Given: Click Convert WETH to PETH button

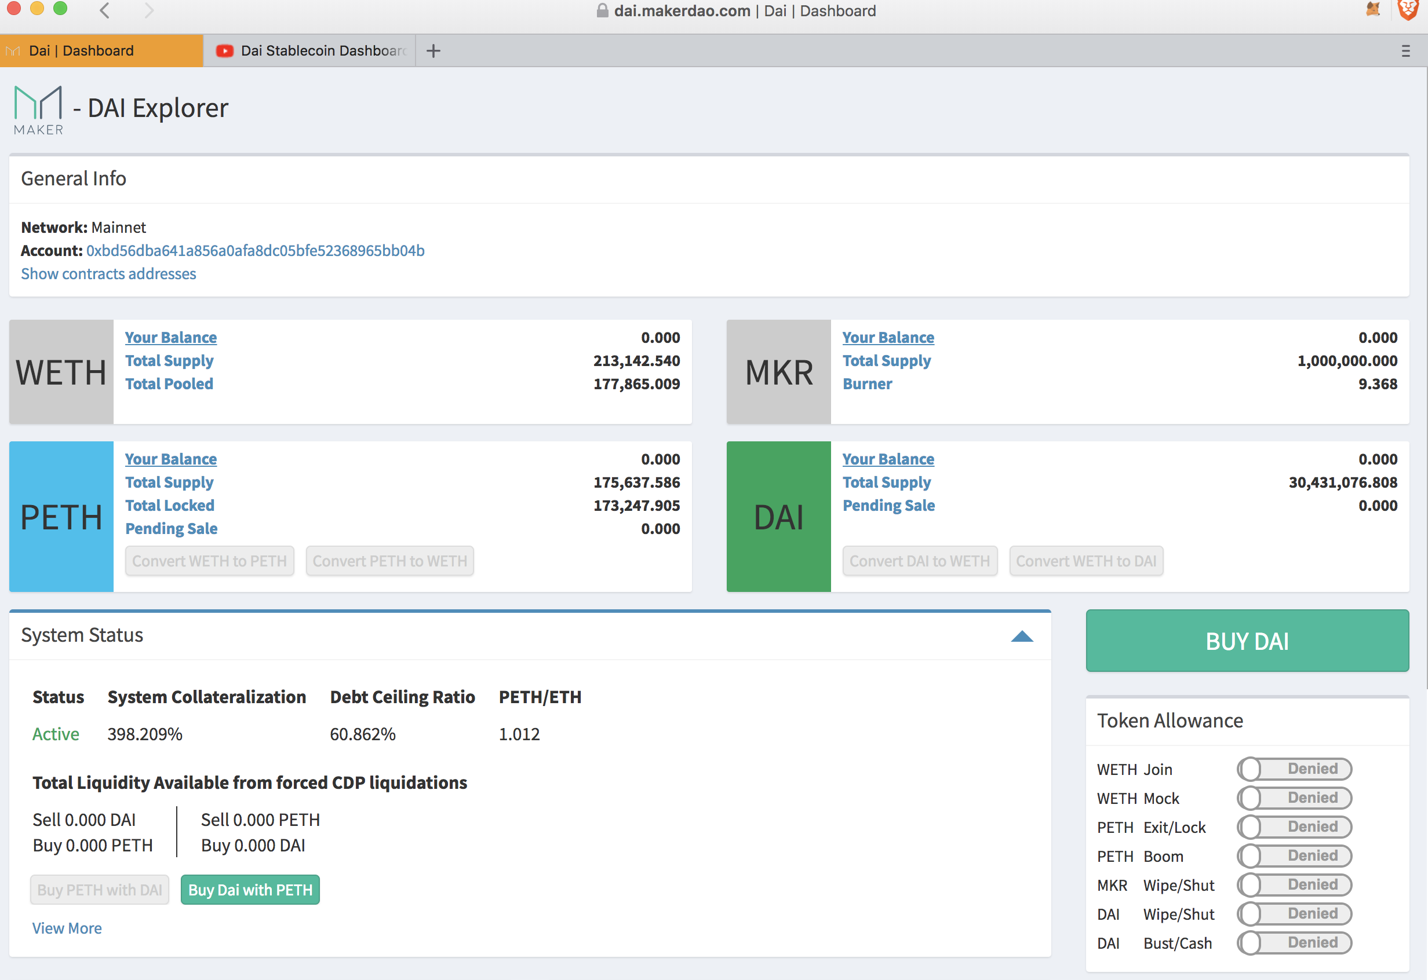Looking at the screenshot, I should 210,561.
